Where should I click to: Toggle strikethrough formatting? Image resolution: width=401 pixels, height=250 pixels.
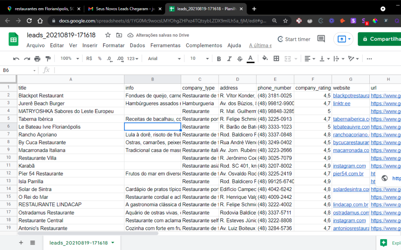point(240,59)
